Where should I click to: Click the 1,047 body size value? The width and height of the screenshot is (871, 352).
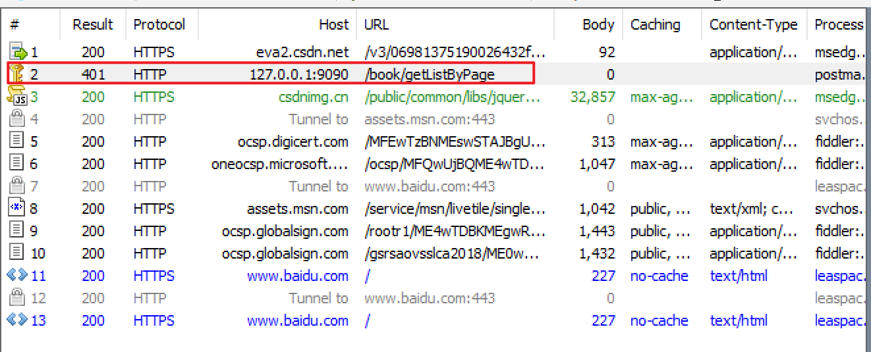597,164
